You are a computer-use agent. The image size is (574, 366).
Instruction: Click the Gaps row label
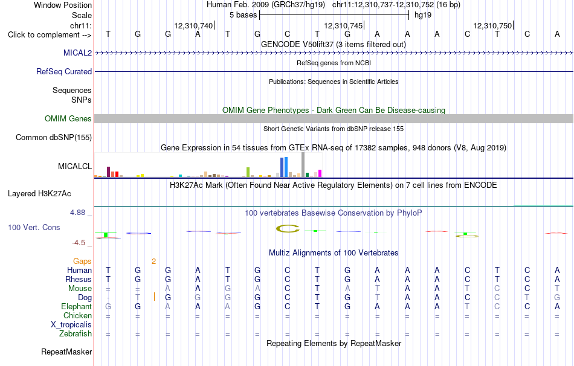pyautogui.click(x=82, y=261)
